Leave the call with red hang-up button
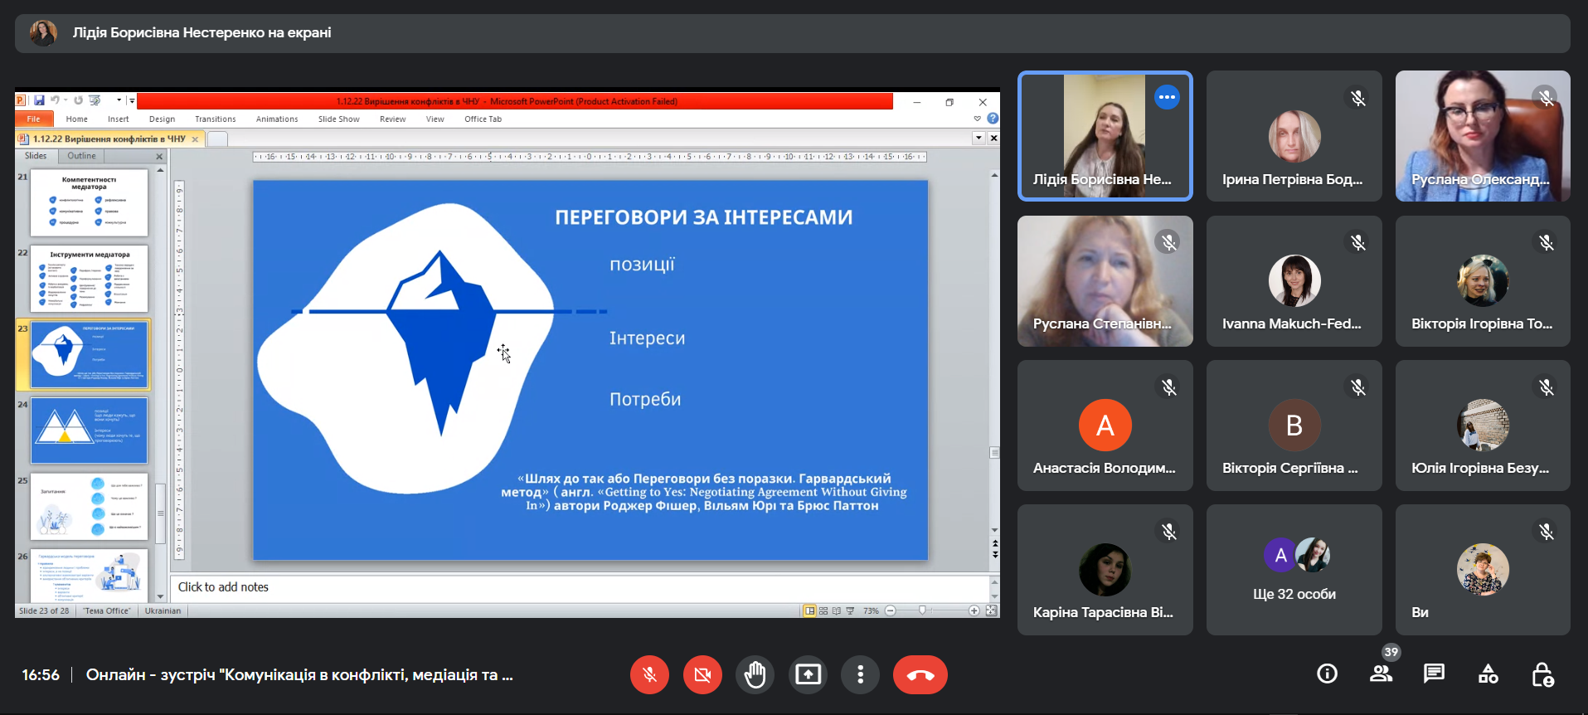The height and width of the screenshot is (715, 1588). 920,674
